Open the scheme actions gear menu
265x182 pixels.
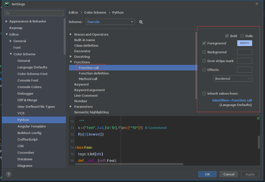141,22
